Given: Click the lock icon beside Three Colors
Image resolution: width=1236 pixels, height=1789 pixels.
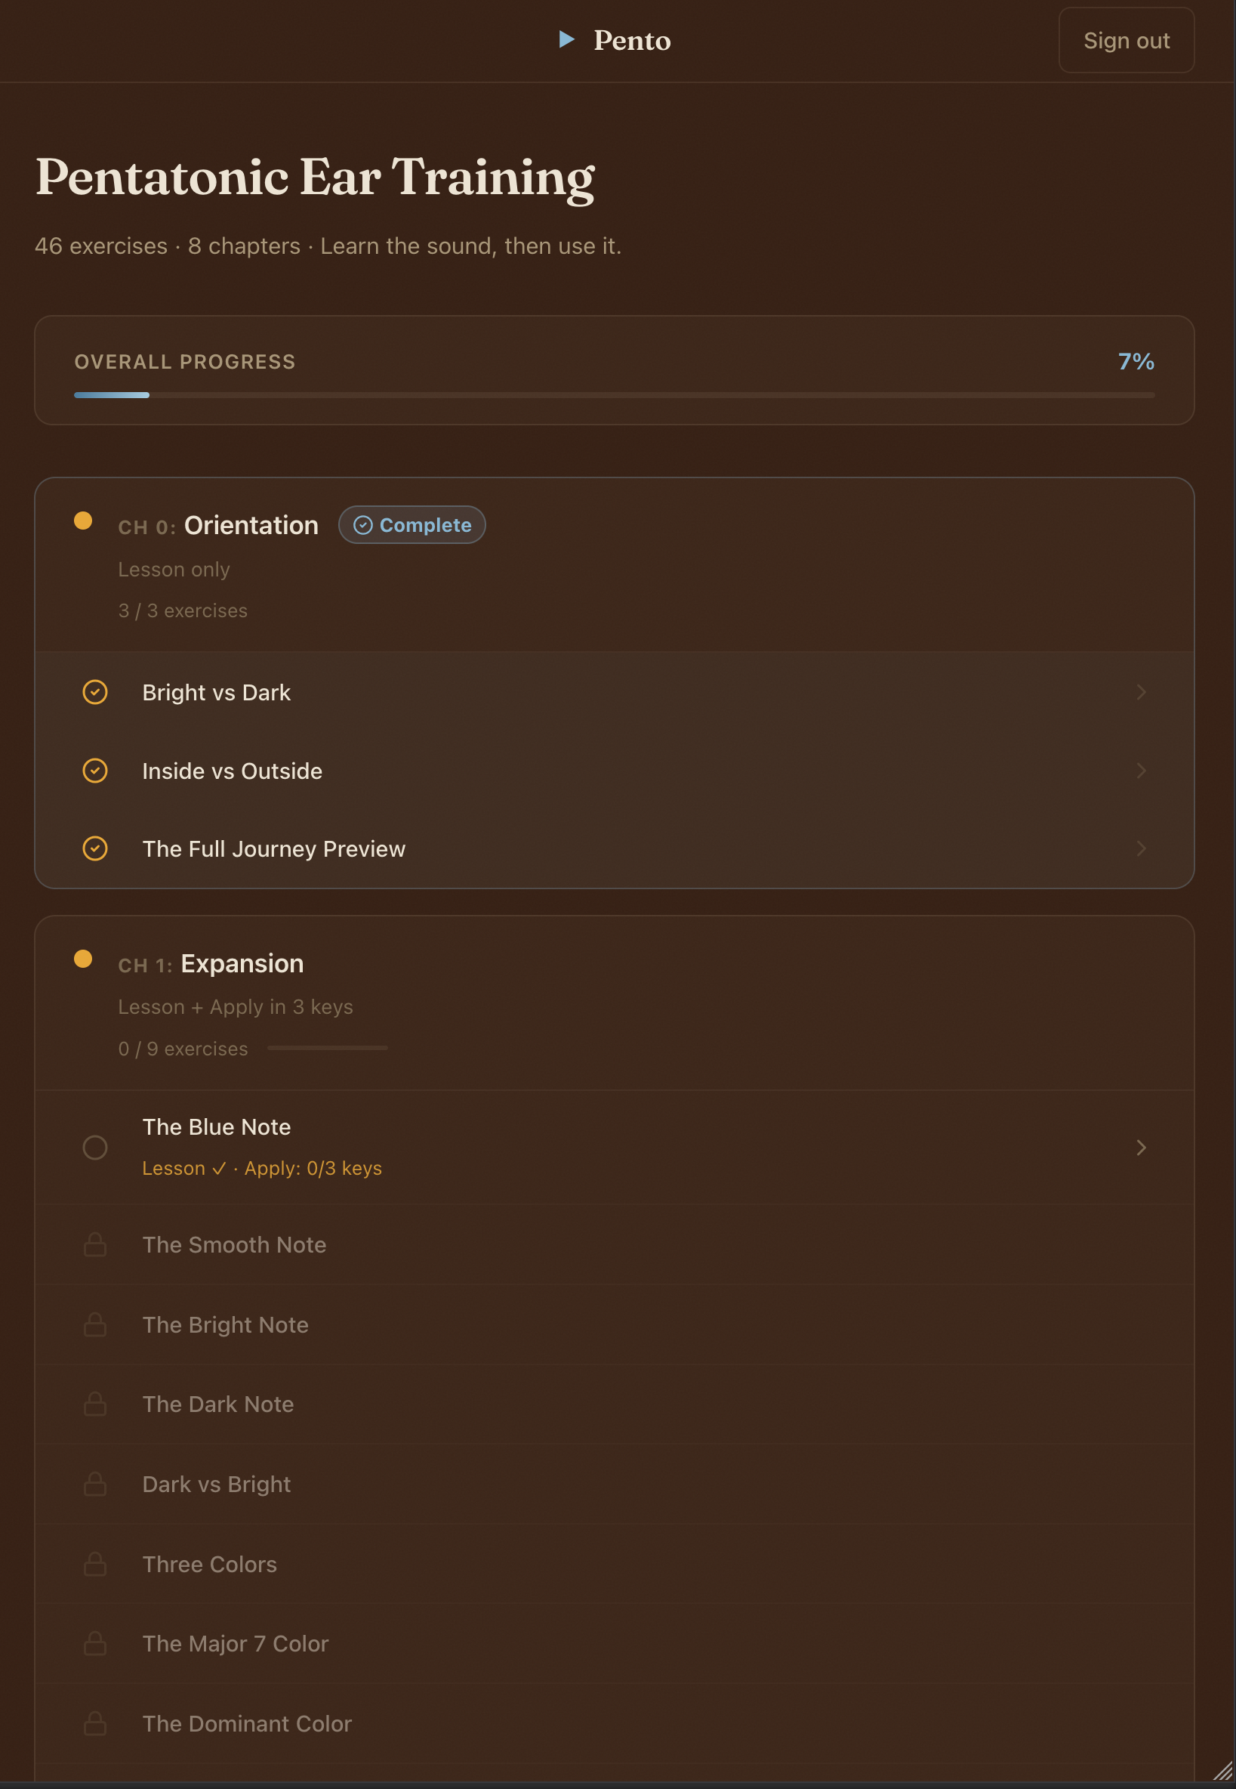Looking at the screenshot, I should click(x=95, y=1565).
